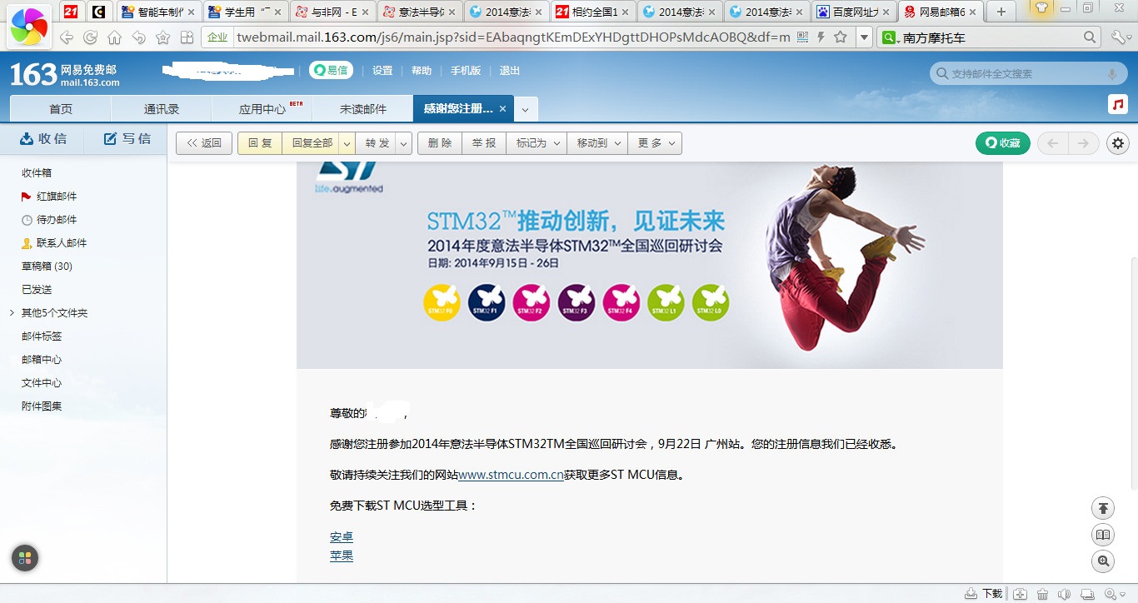Click the 易信 button in the header
The image size is (1138, 603).
coord(331,71)
